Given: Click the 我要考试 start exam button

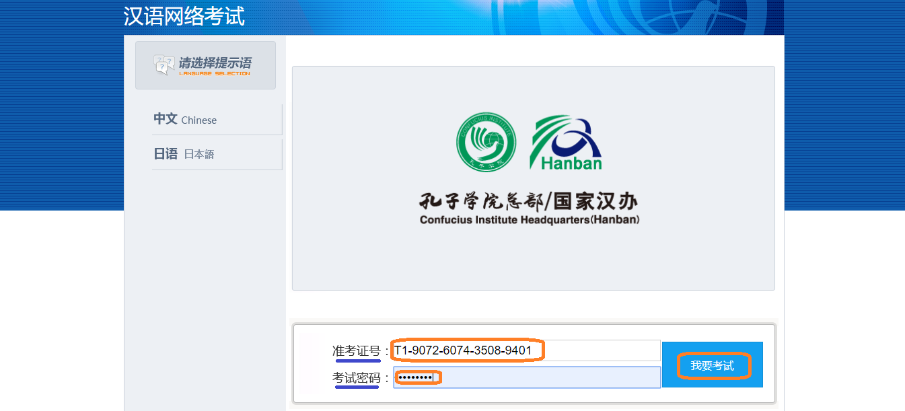Looking at the screenshot, I should pos(713,365).
